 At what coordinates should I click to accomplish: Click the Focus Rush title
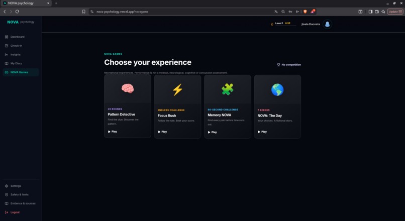[167, 116]
